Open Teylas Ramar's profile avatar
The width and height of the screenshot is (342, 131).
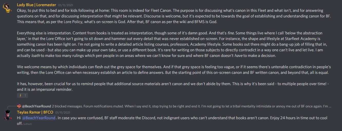pos(7,115)
